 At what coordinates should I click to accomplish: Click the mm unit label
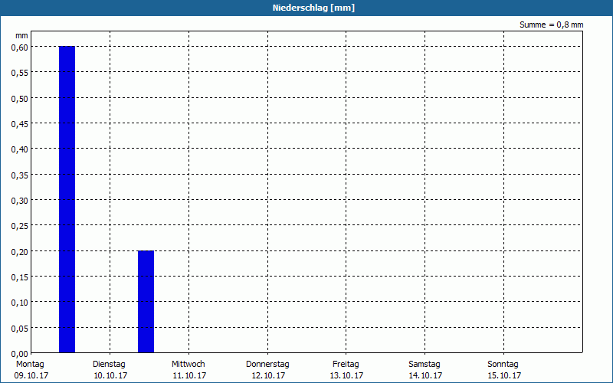point(21,35)
